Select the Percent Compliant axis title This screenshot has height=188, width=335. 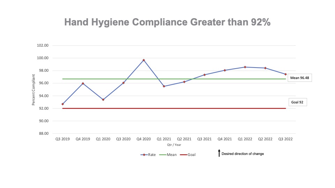click(34, 89)
